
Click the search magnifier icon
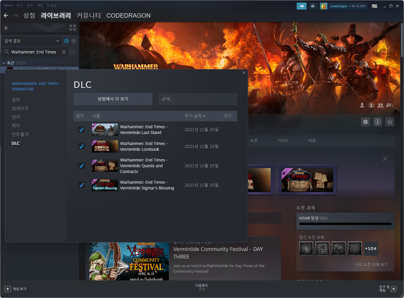tap(7, 52)
